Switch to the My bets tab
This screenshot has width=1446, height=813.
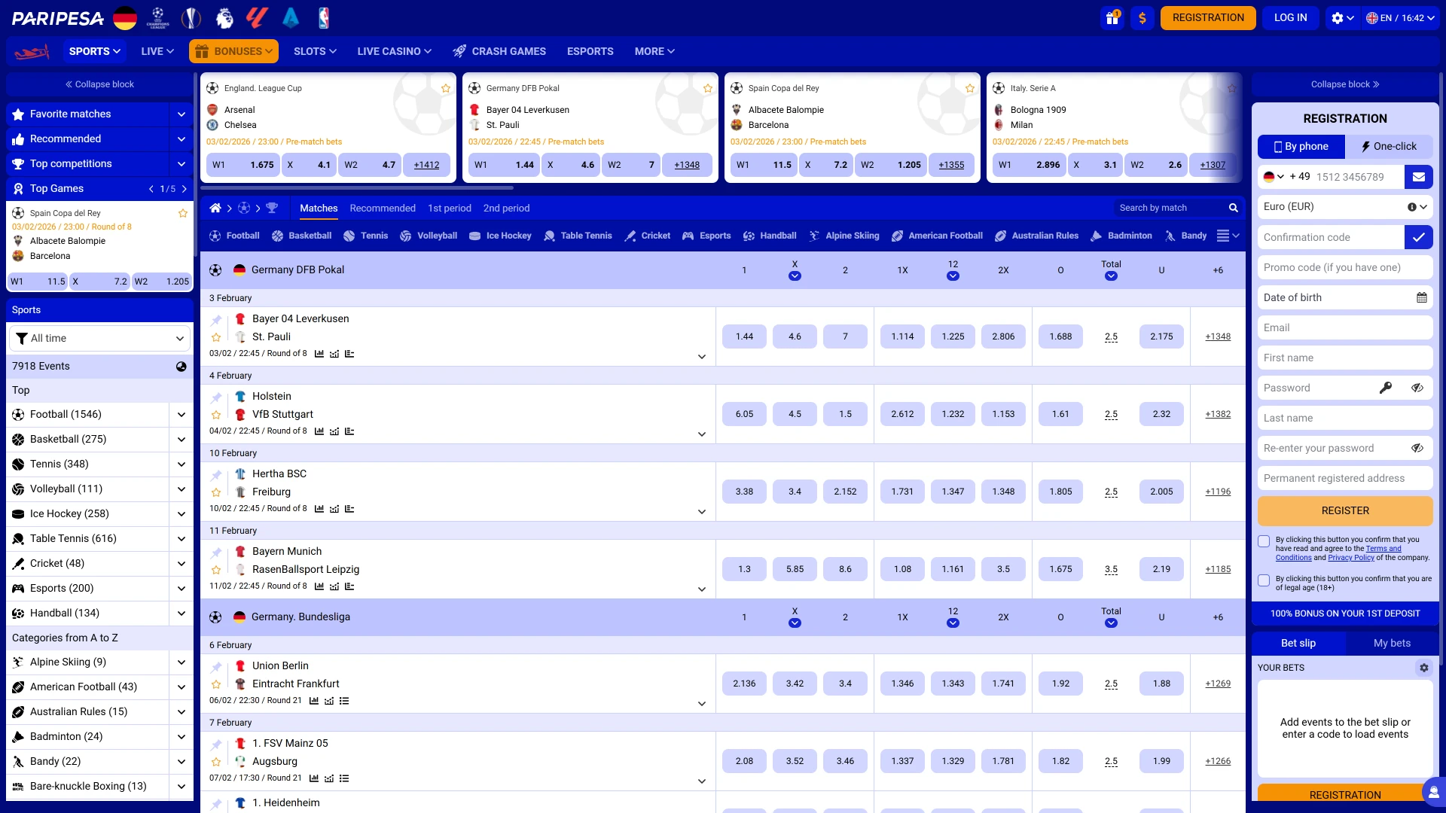click(1392, 643)
